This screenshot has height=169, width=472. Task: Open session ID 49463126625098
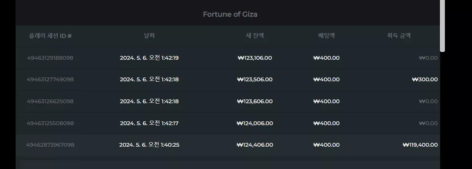(x=50, y=101)
